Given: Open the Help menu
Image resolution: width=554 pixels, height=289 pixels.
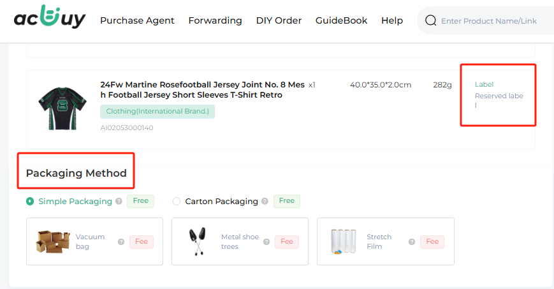Looking at the screenshot, I should 392,20.
